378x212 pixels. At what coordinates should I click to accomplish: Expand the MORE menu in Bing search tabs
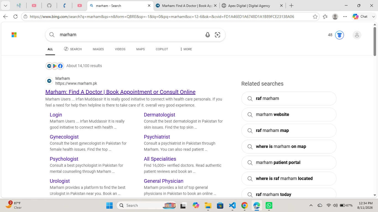click(186, 49)
